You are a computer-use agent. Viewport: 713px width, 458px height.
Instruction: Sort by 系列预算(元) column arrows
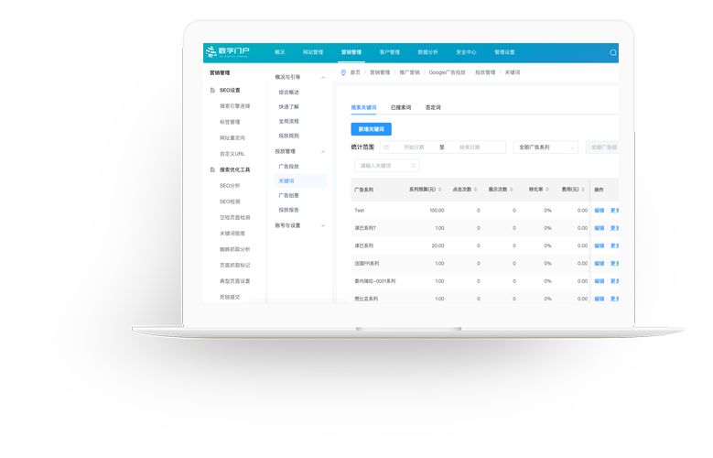pyautogui.click(x=440, y=190)
